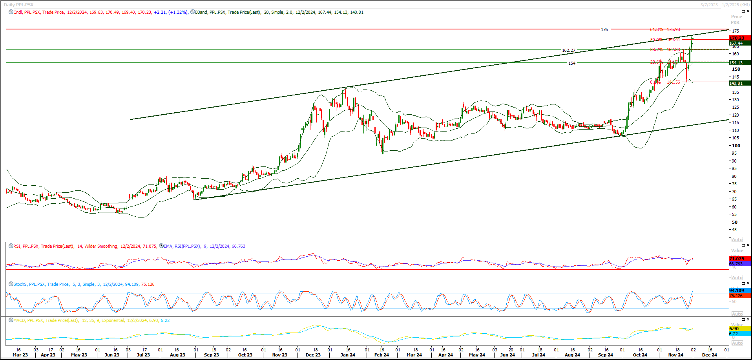Maximize the RSI indicator pane

point(743,245)
